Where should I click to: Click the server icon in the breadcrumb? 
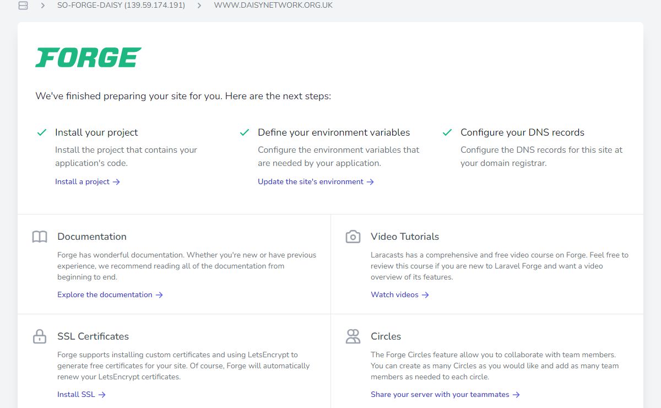(x=23, y=6)
